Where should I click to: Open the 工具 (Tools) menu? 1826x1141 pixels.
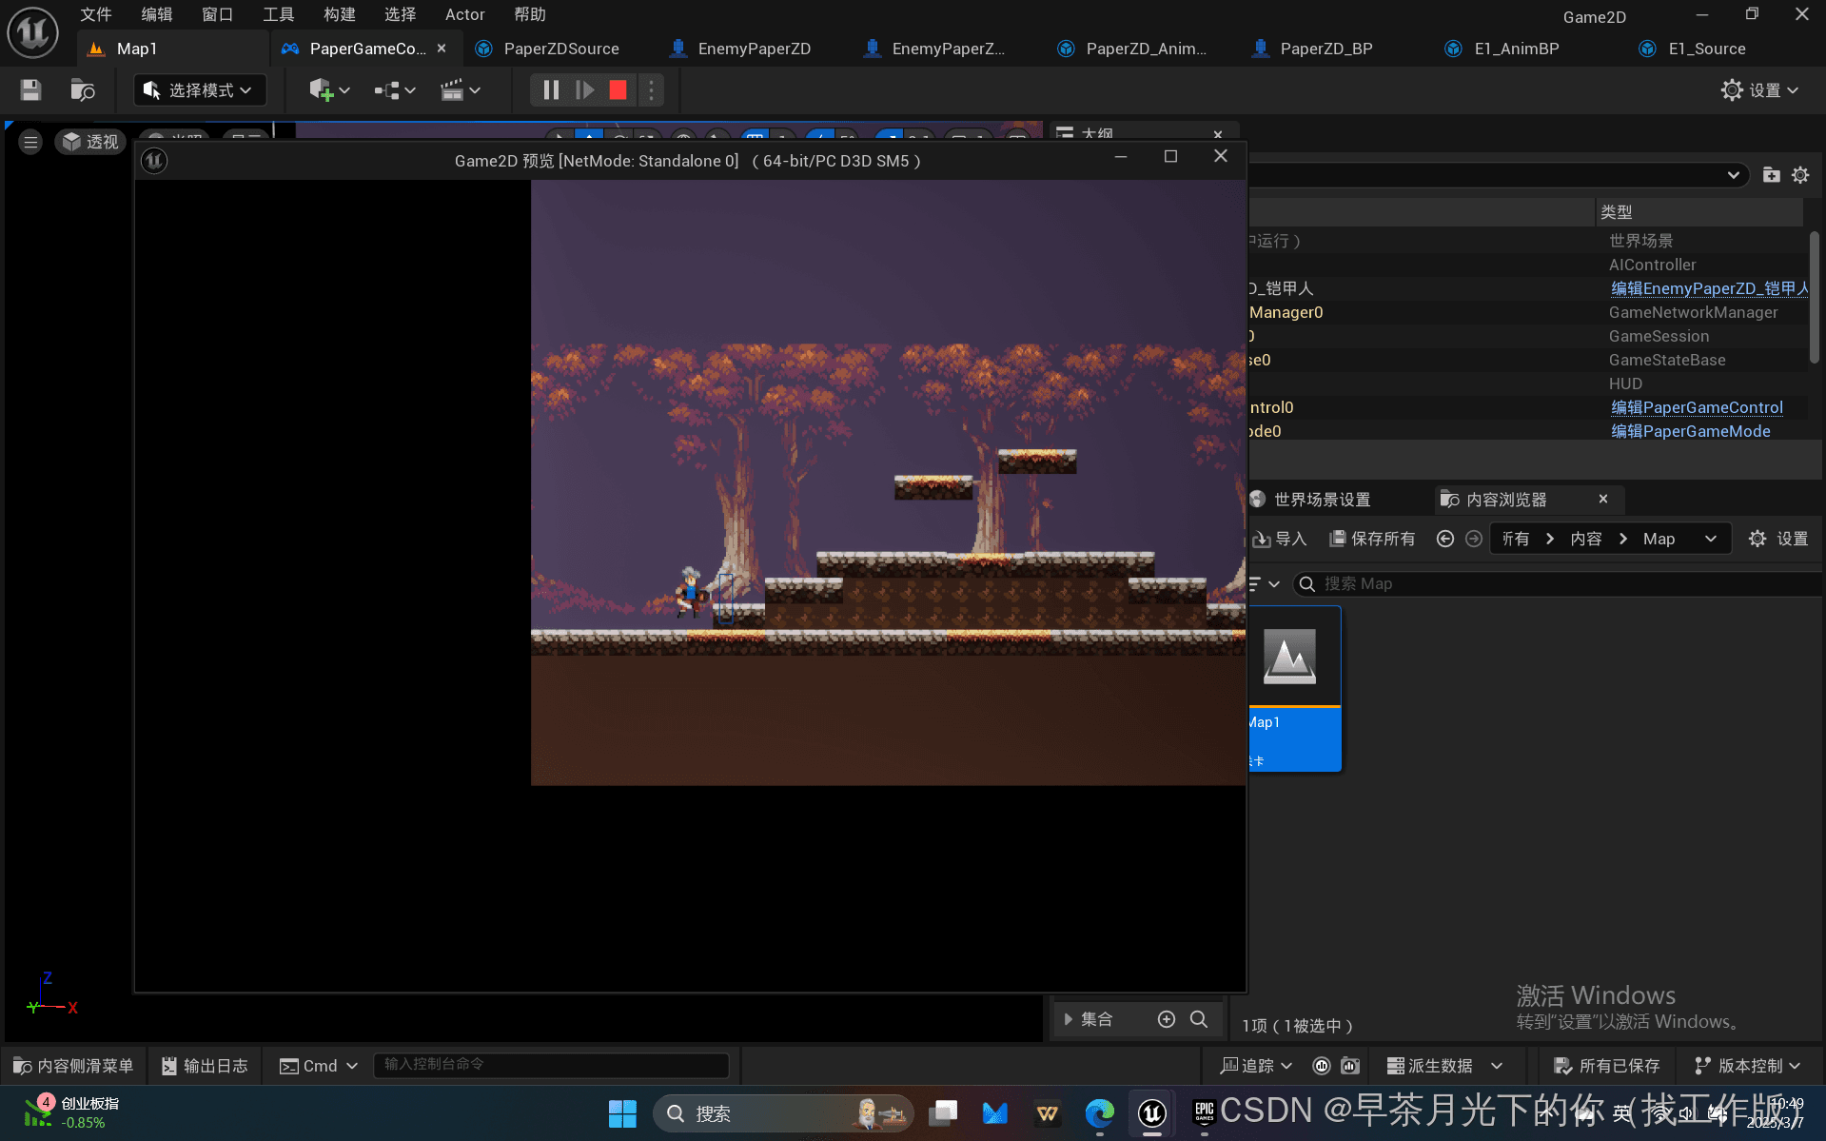278,14
